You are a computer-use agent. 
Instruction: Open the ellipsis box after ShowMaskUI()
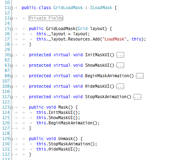coord(120,65)
